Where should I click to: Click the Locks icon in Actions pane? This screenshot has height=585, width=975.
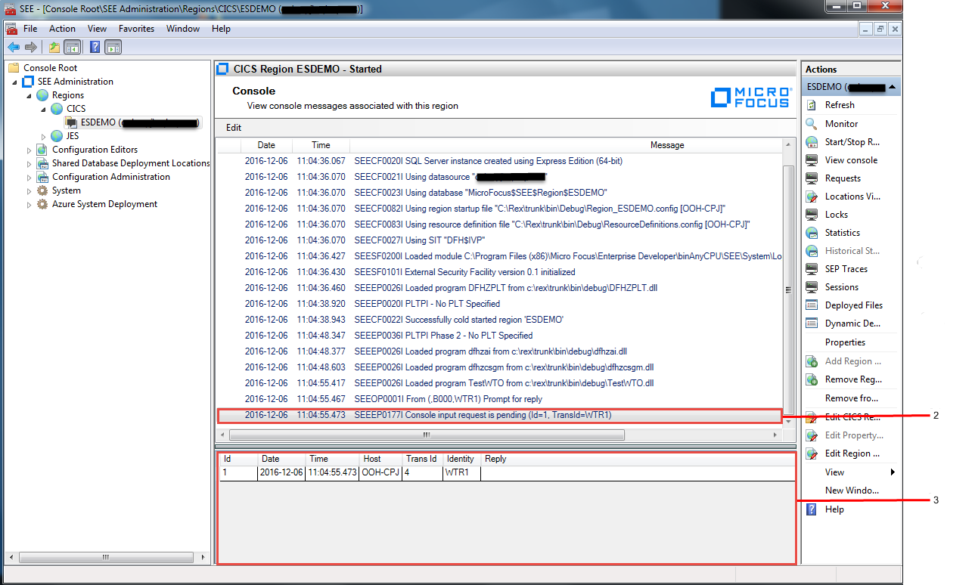click(812, 215)
